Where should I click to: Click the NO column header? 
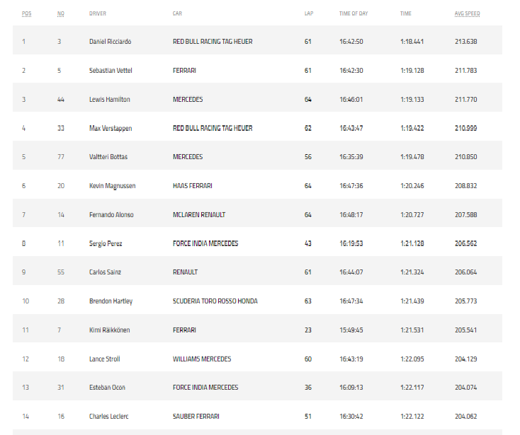coord(61,13)
